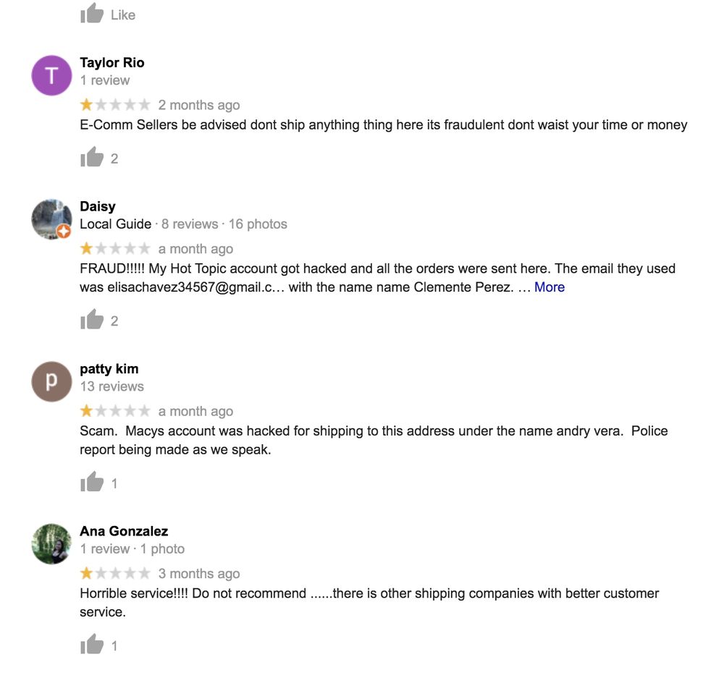Click thumbs-up under Daisy's FRAUD review
This screenshot has height=691, width=724.
92,319
